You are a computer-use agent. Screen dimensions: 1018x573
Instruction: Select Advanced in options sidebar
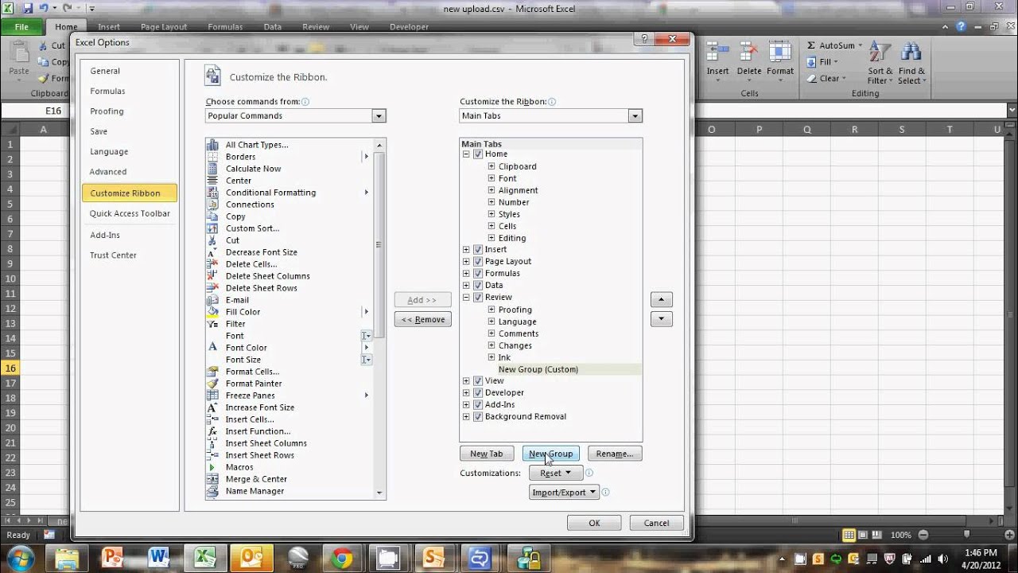(108, 172)
